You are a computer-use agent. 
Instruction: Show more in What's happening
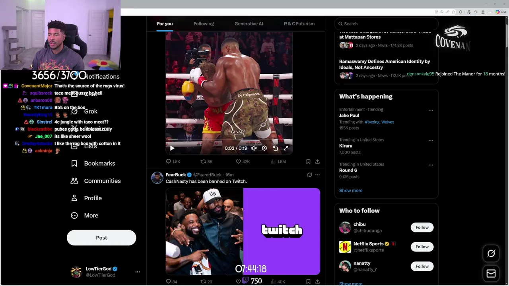[x=351, y=191]
